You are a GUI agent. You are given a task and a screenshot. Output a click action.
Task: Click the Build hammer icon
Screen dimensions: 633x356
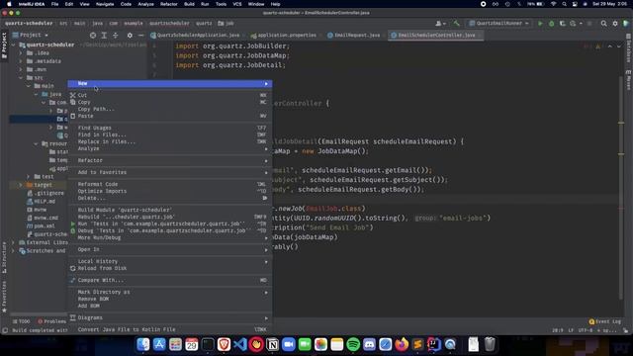point(457,24)
